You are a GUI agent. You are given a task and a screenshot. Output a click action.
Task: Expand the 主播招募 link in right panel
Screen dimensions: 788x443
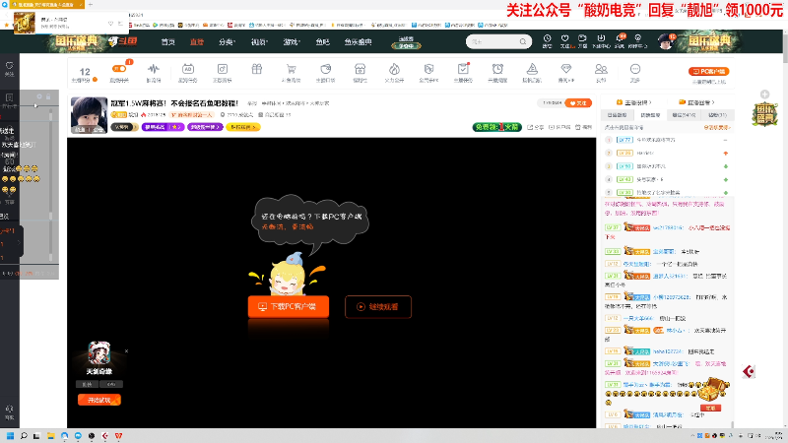click(634, 102)
